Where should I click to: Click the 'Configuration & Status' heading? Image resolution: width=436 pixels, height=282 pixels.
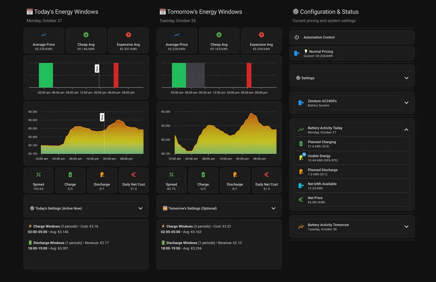click(329, 12)
